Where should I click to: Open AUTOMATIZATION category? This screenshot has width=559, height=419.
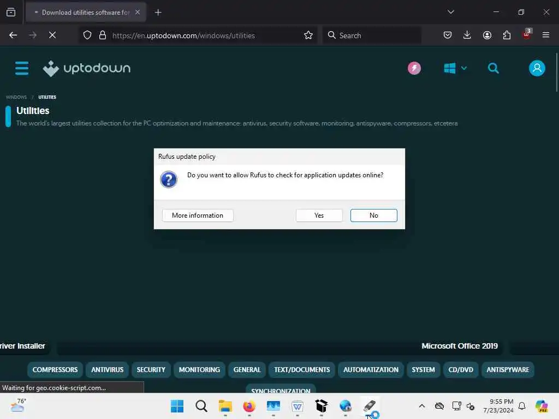pos(371,370)
